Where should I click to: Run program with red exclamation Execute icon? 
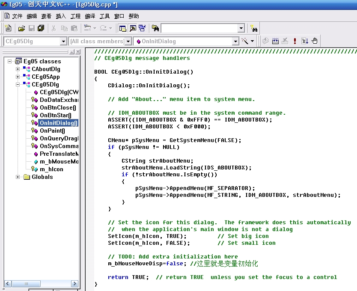[295, 41]
